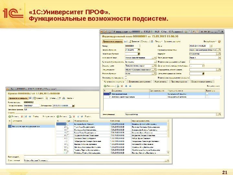The height and width of the screenshot is (175, 233).
Task: Switch to the Объяснительная записка tab
Action: 202,82
